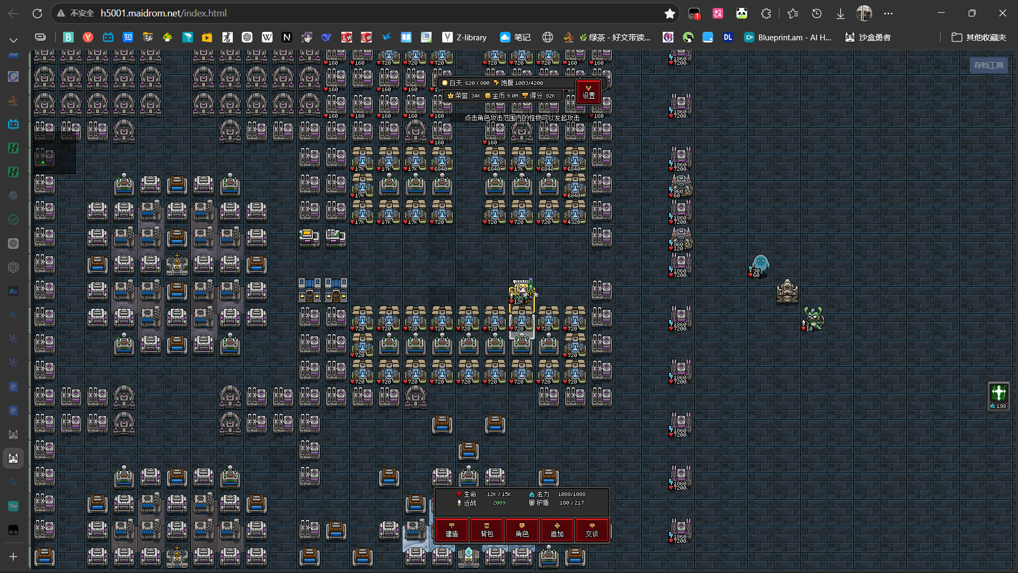
Task: Open the Z-library bookmark
Action: tap(465, 37)
